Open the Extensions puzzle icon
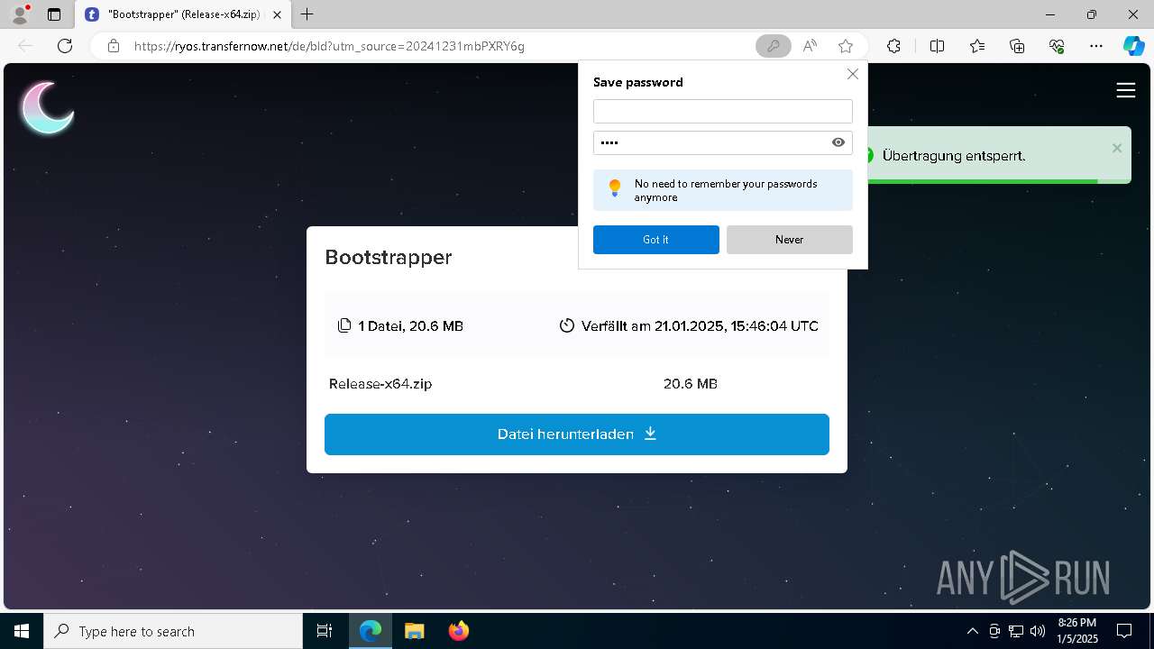 tap(893, 46)
